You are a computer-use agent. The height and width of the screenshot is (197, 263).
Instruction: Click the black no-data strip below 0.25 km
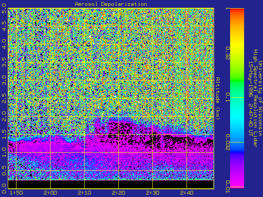111,184
